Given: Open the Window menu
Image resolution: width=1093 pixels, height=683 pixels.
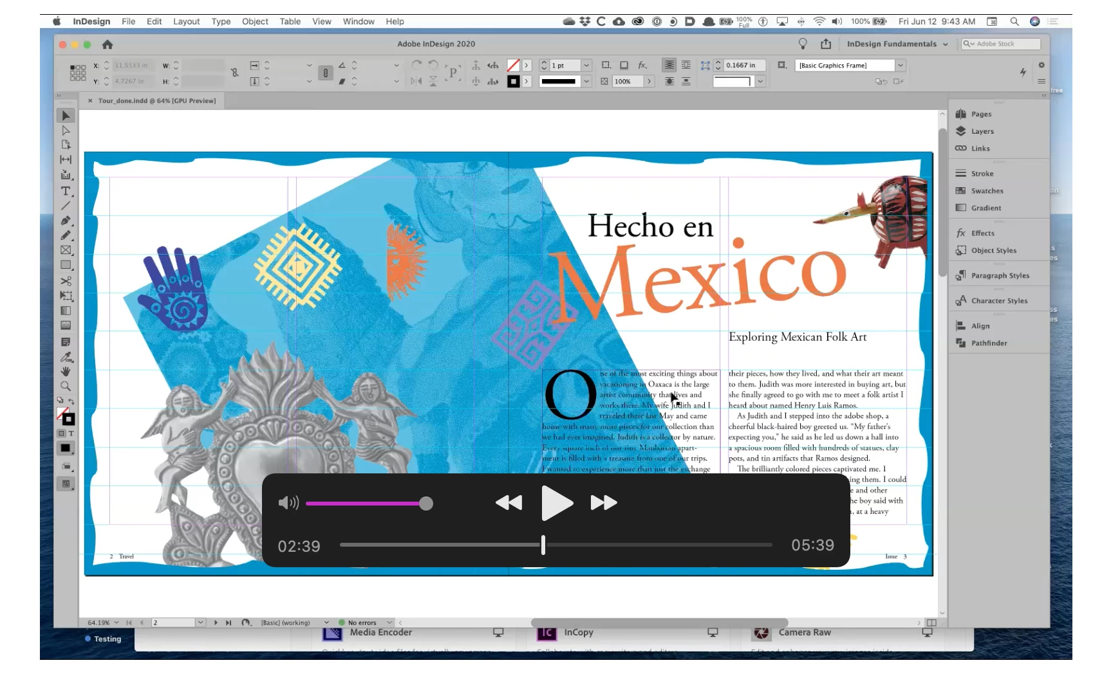Looking at the screenshot, I should [x=359, y=21].
